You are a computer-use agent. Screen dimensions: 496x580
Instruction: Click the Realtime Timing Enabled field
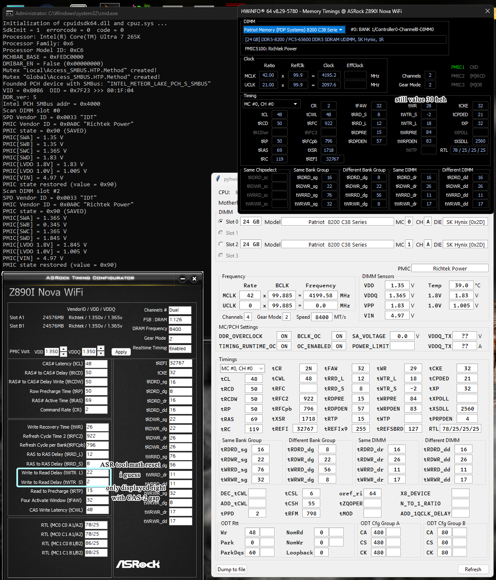[179, 349]
